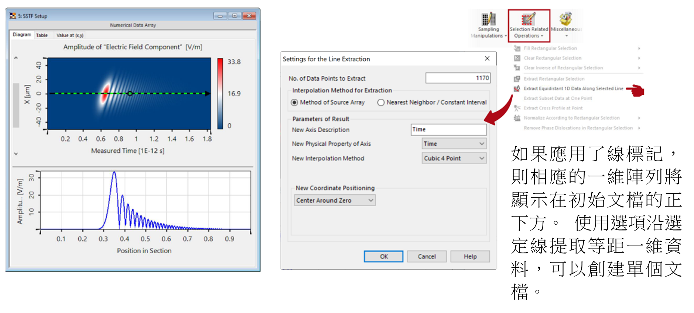Close the Line Extraction settings dialog
694x313 pixels.
tap(487, 59)
